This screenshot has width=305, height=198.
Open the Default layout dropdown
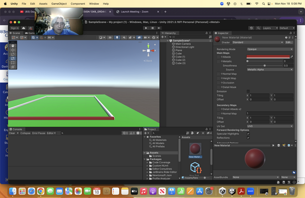coord(287,28)
